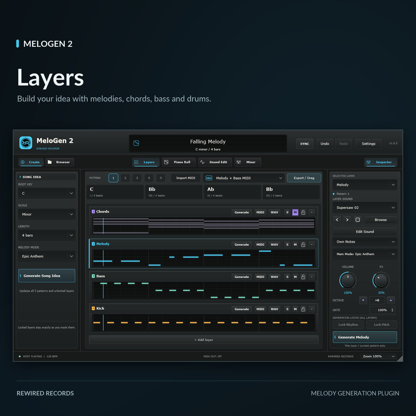Screen dimensions: 416x416
Task: Click the Undo button
Action: click(325, 144)
